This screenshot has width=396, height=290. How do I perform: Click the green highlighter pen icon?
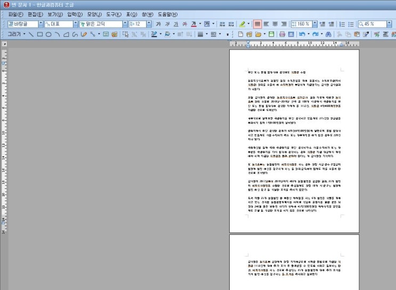242,24
